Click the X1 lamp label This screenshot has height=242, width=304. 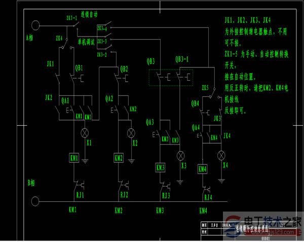[89, 143]
